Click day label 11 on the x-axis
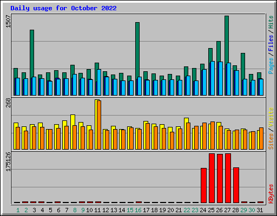This screenshot has width=277, height=216. click(x=97, y=210)
